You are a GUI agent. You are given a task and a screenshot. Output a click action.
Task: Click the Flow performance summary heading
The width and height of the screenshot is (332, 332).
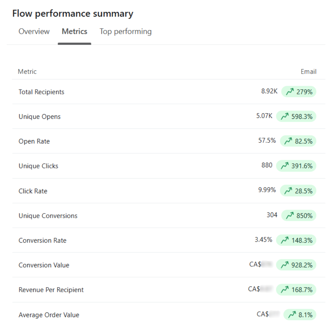click(73, 14)
